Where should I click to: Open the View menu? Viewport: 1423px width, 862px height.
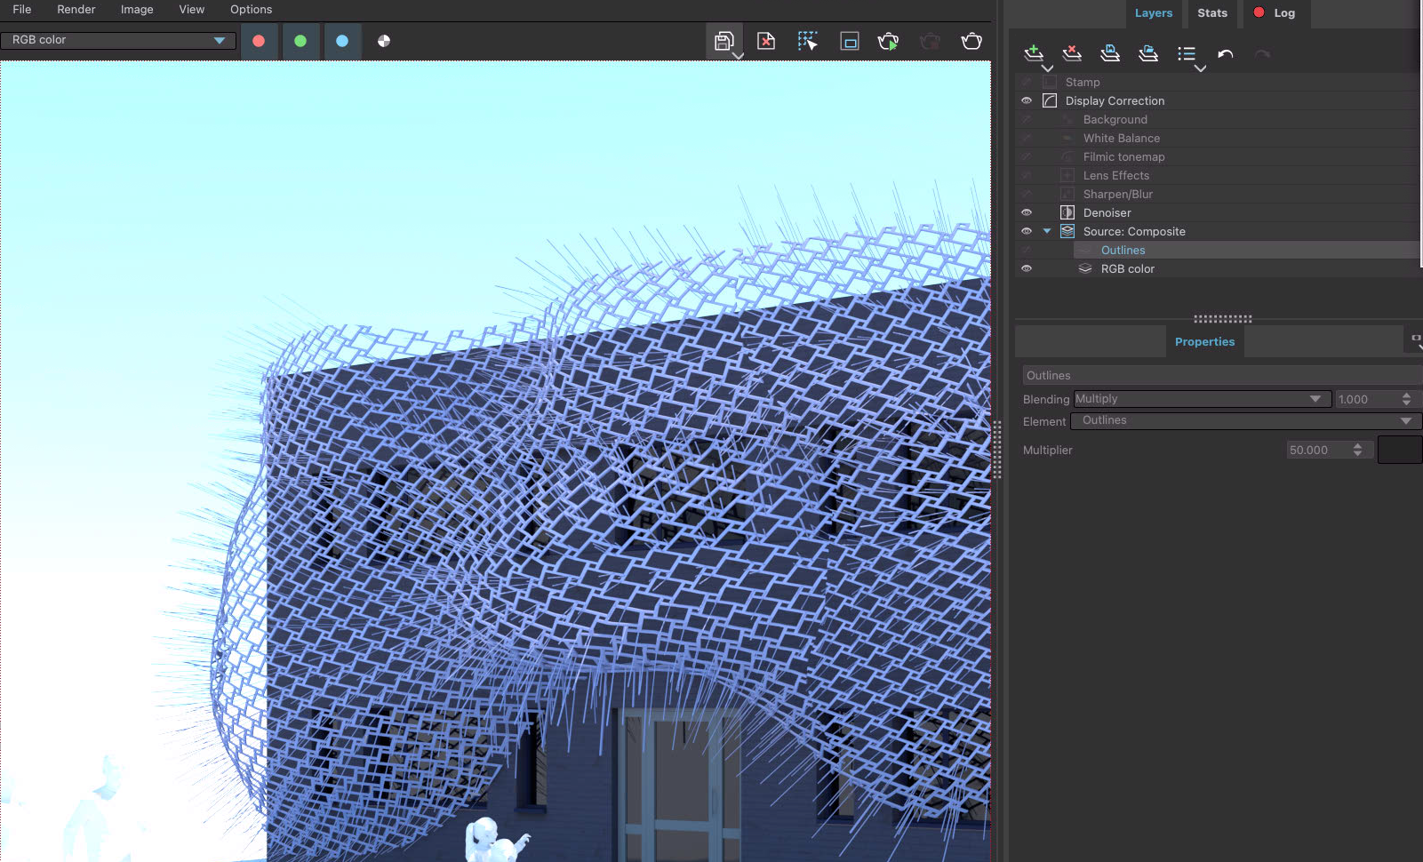(x=192, y=9)
